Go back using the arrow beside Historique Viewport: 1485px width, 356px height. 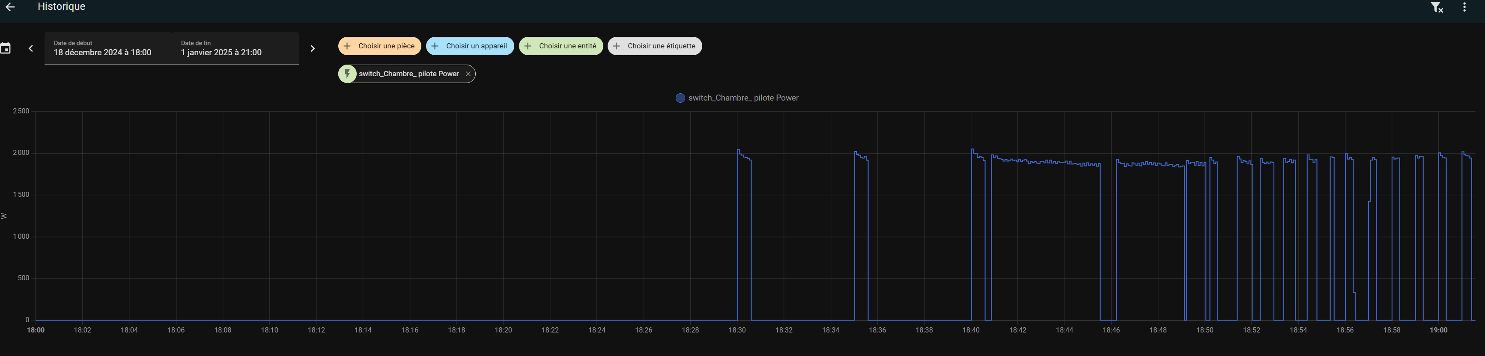[9, 7]
